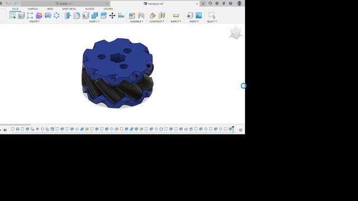Switch to the SHEET METAL tab
This screenshot has width=358, height=201.
click(69, 9)
